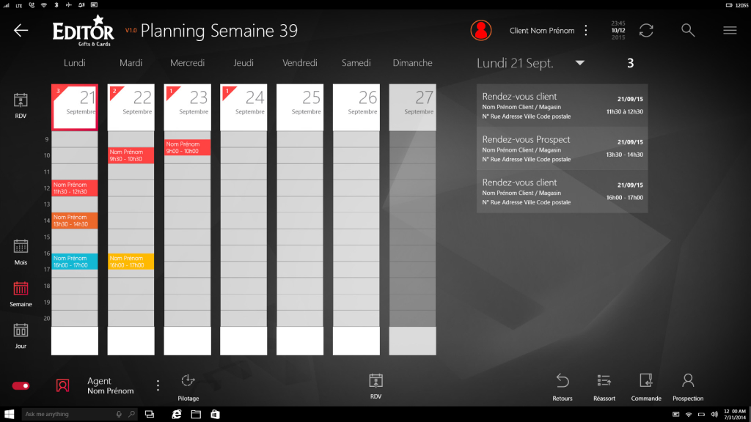The width and height of the screenshot is (751, 422).
Task: Switch to Jour day view
Action: pyautogui.click(x=21, y=331)
